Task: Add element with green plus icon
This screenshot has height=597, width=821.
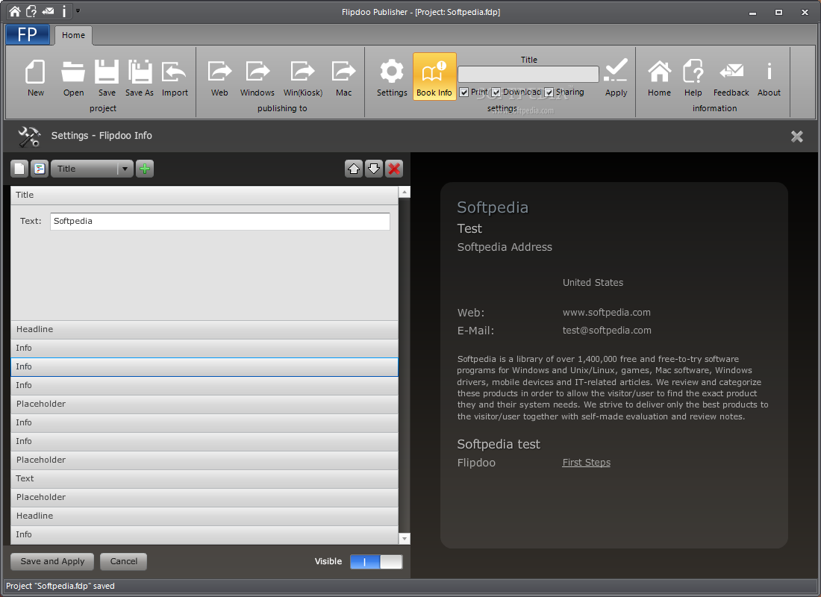Action: tap(145, 169)
